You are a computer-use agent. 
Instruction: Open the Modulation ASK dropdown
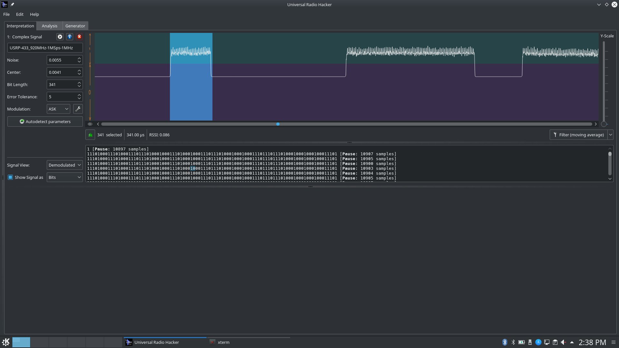coord(58,109)
